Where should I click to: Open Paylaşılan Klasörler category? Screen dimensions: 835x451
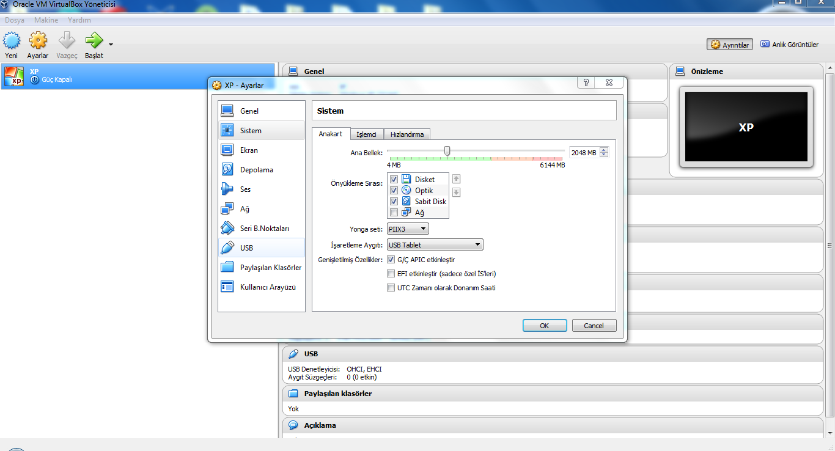click(x=262, y=268)
